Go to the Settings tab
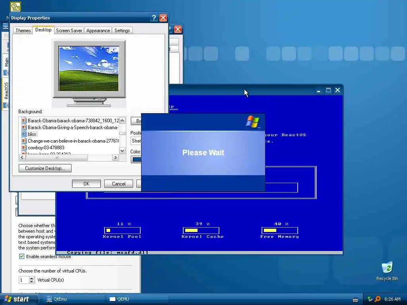Screen dimensions: 407x305 122,31
